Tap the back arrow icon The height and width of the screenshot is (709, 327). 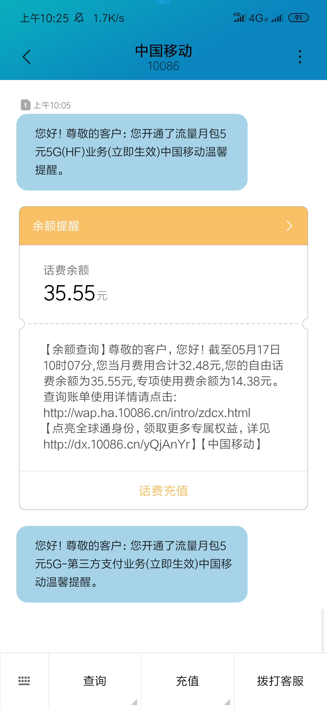coord(27,57)
